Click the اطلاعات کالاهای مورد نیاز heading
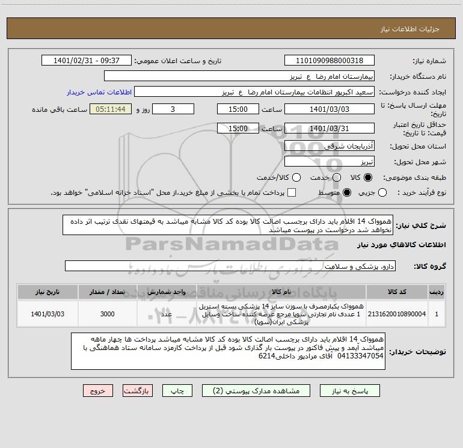Viewport: 463px width, 448px height. (401, 245)
